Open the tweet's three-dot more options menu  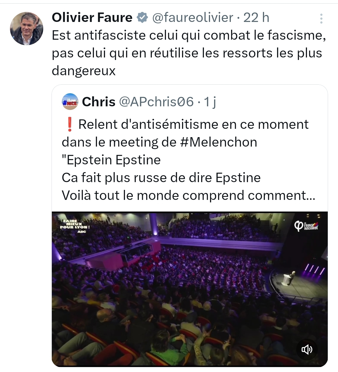[321, 19]
